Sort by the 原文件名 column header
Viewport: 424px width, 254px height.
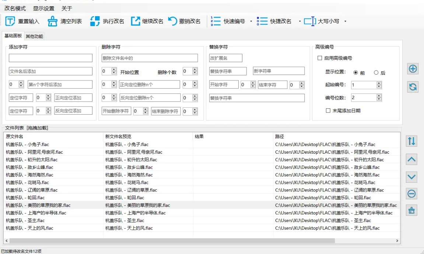[53, 137]
